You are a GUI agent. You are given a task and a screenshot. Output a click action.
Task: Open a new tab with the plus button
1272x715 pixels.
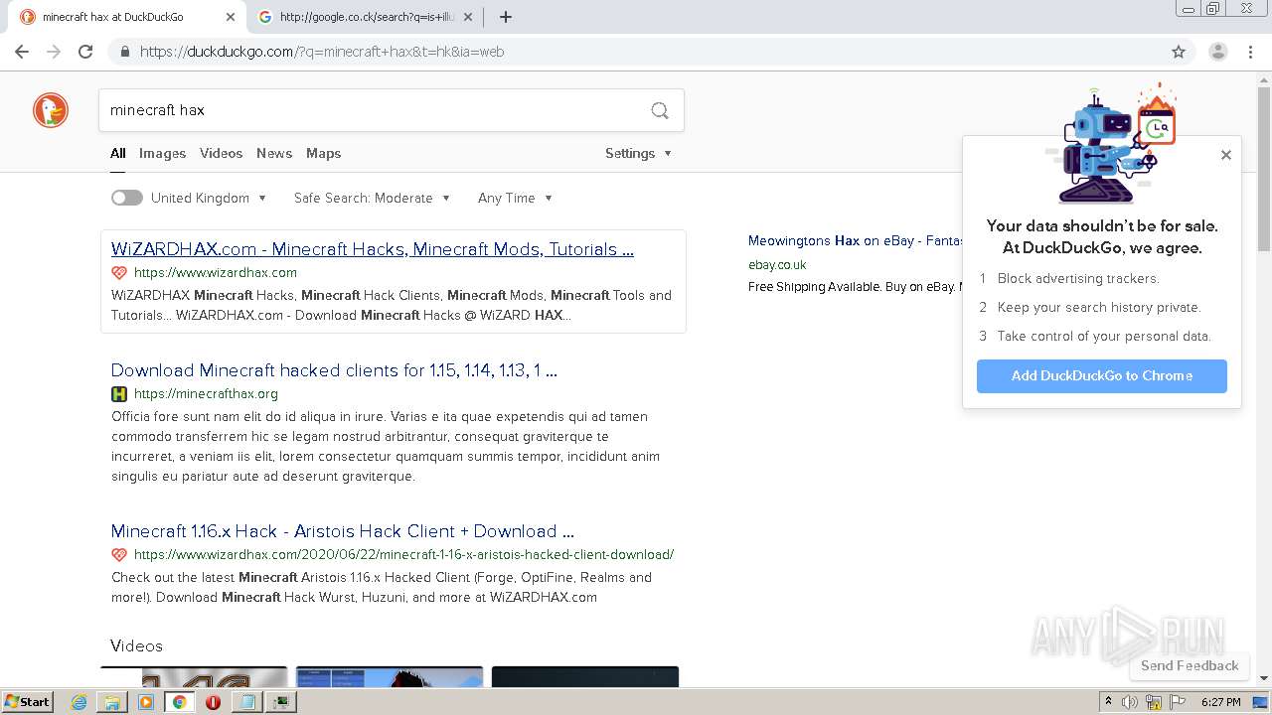(x=506, y=17)
